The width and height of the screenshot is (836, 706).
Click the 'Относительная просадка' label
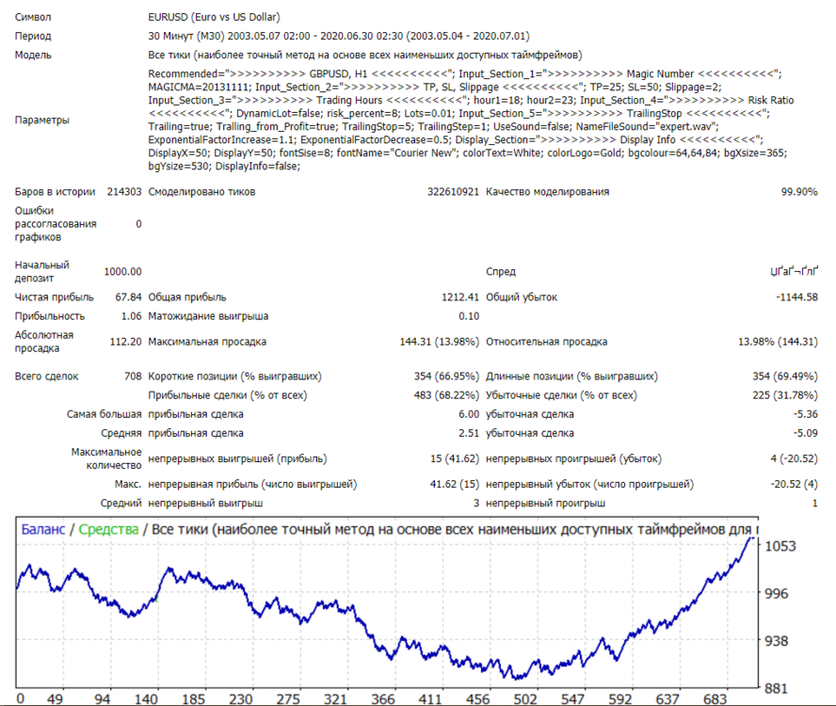[x=546, y=342]
